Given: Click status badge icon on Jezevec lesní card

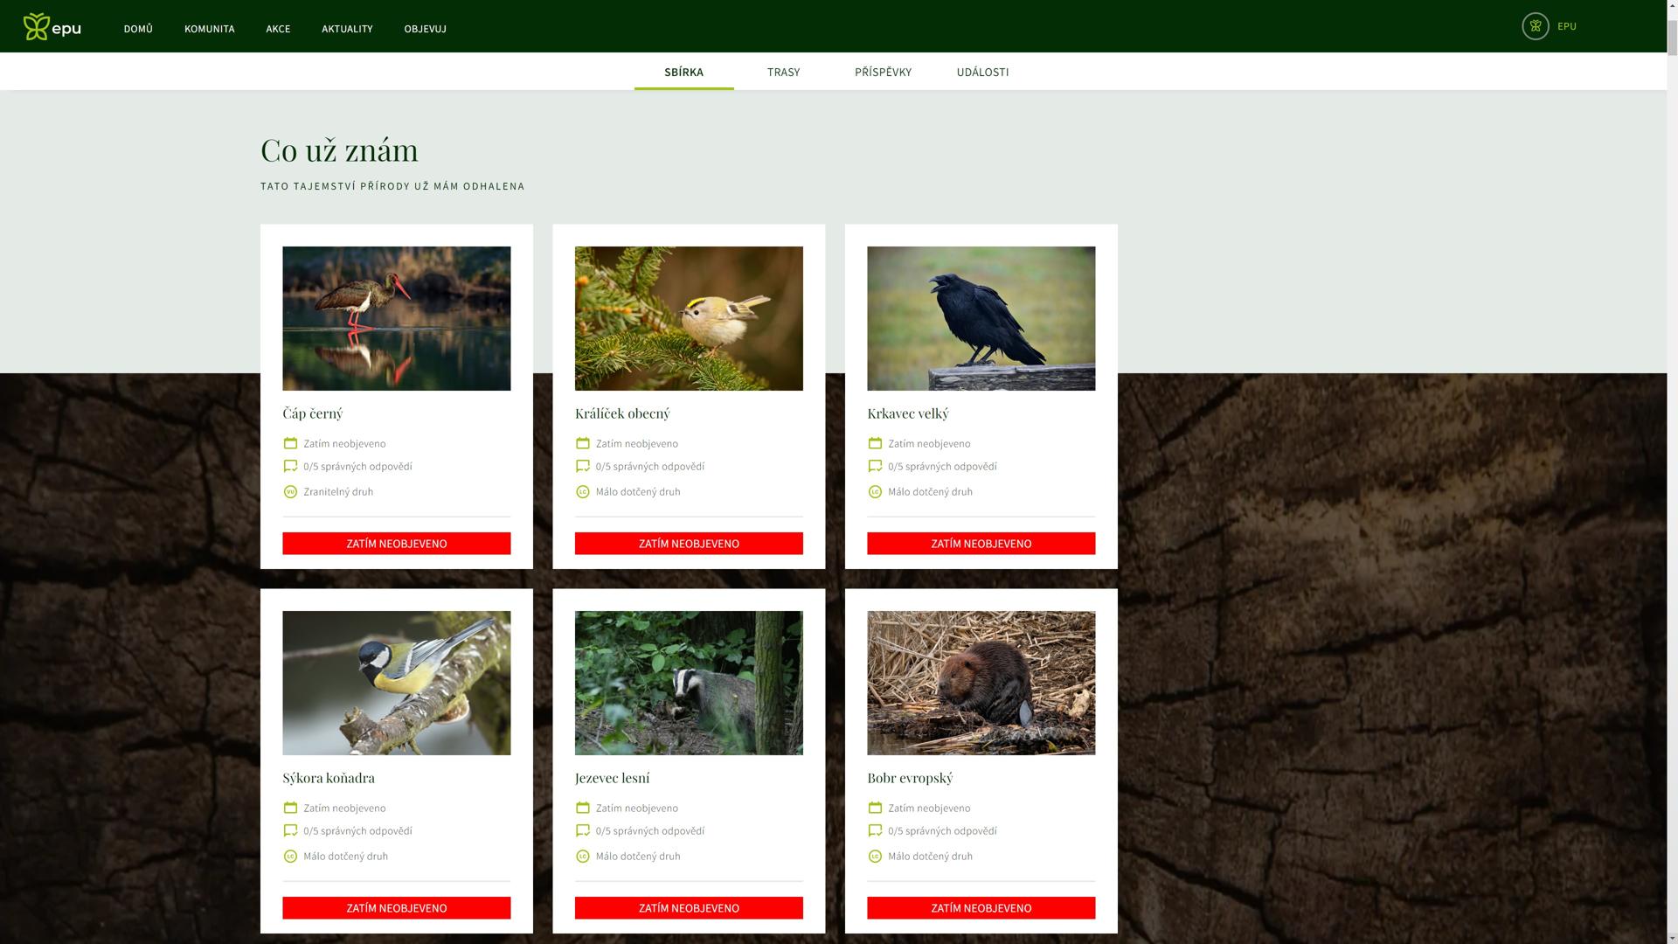Looking at the screenshot, I should pos(583,856).
